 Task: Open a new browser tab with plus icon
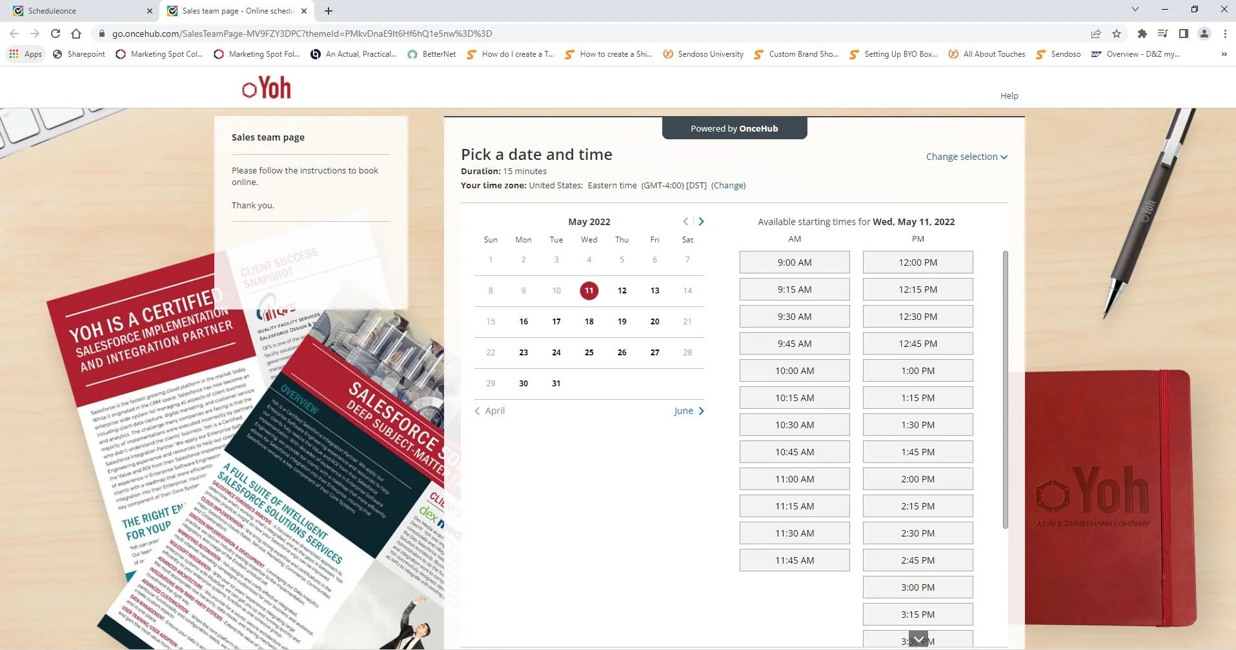click(328, 11)
